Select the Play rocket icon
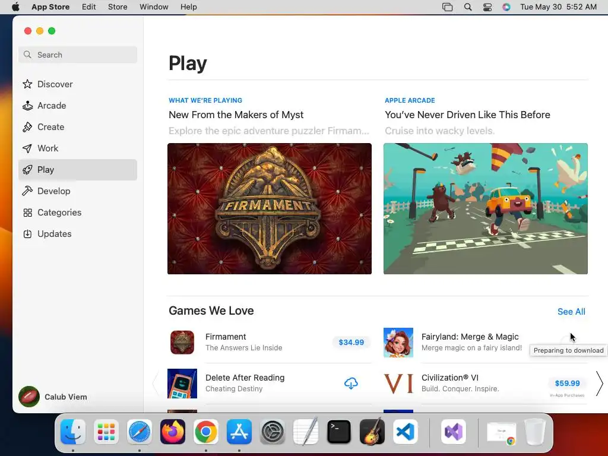Image resolution: width=608 pixels, height=456 pixels. point(27,169)
